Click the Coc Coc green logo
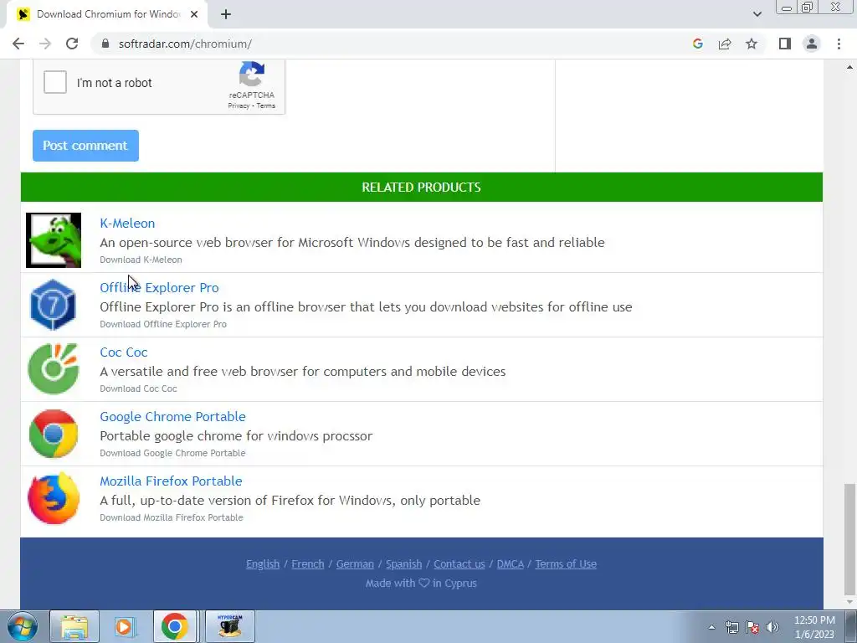This screenshot has width=857, height=643. click(x=53, y=368)
